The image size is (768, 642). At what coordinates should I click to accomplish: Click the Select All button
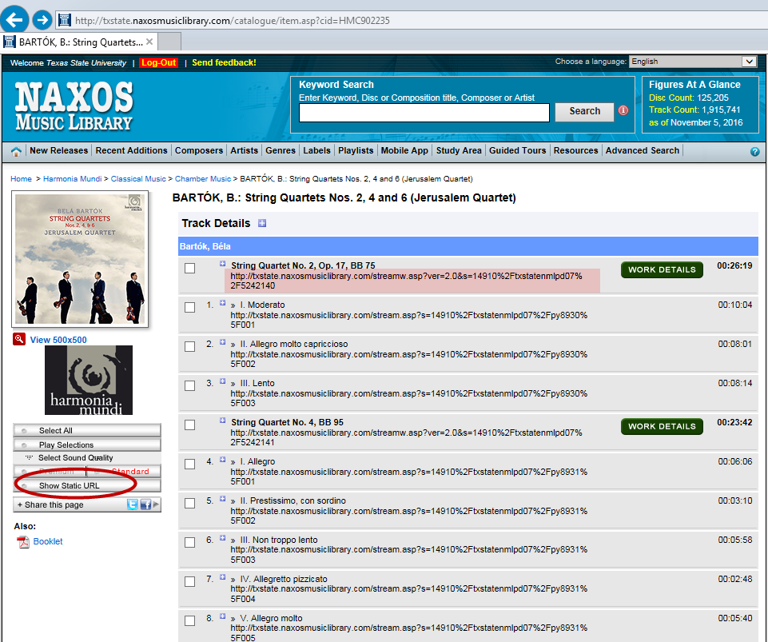click(x=86, y=430)
